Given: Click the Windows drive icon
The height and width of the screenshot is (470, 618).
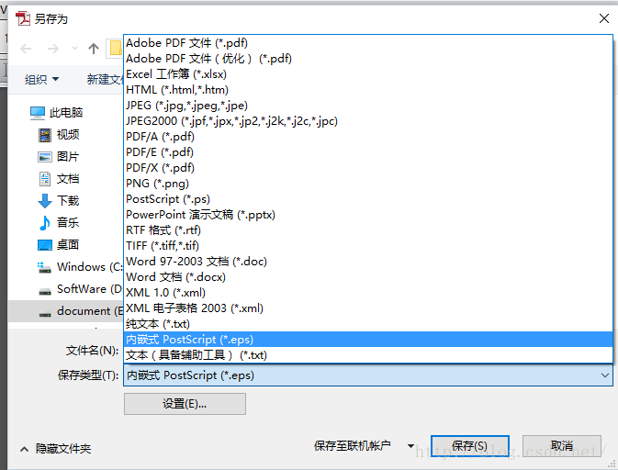Looking at the screenshot, I should point(44,267).
